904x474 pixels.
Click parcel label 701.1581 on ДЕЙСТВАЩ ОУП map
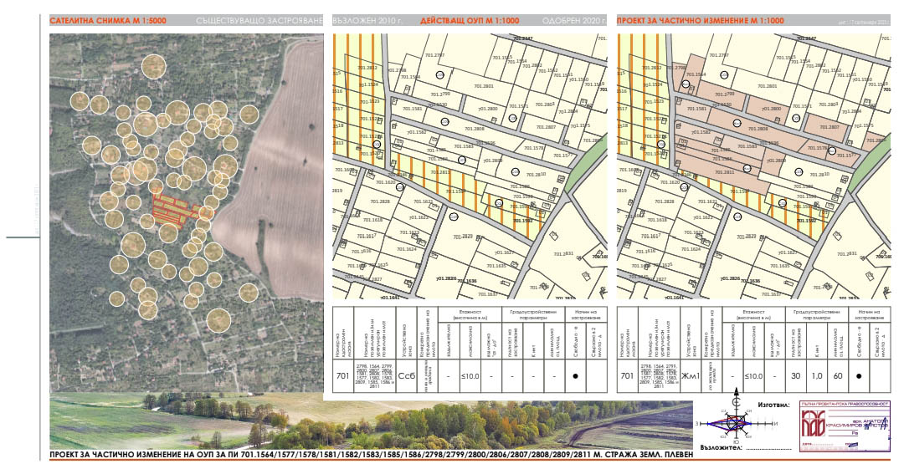point(413,109)
